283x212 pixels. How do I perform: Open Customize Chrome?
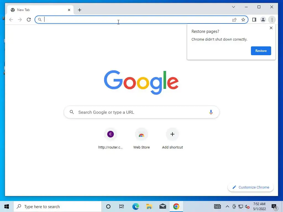[x=250, y=187]
